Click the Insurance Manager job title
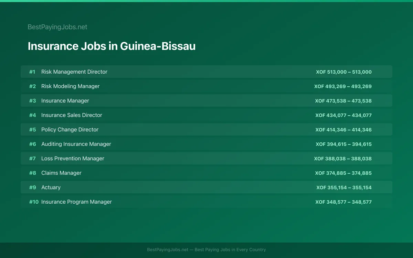The height and width of the screenshot is (258, 413). (x=65, y=101)
